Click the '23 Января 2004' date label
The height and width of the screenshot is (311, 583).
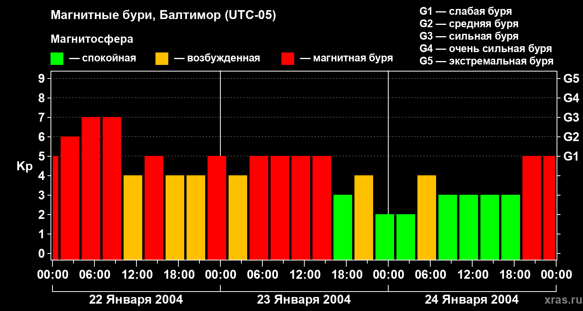click(x=304, y=300)
